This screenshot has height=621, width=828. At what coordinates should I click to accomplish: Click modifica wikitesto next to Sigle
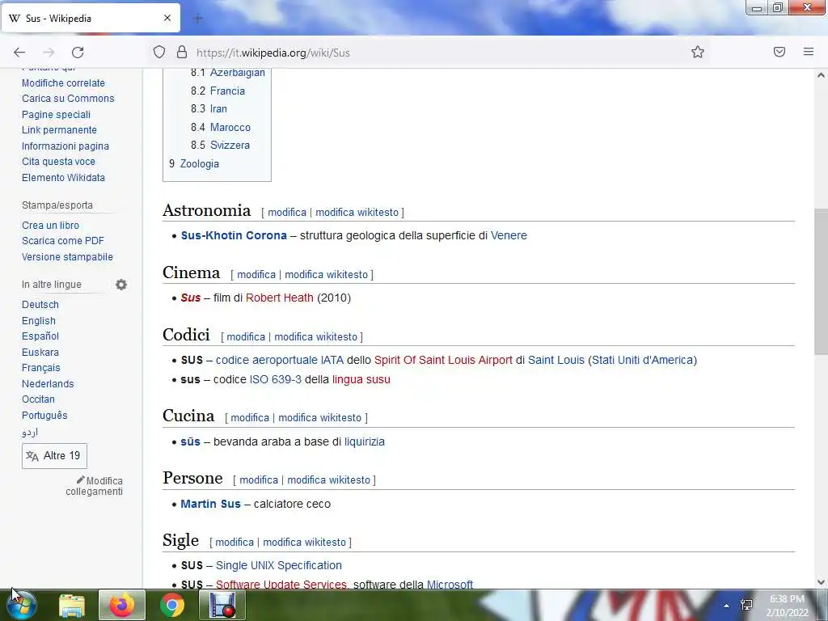coord(305,543)
